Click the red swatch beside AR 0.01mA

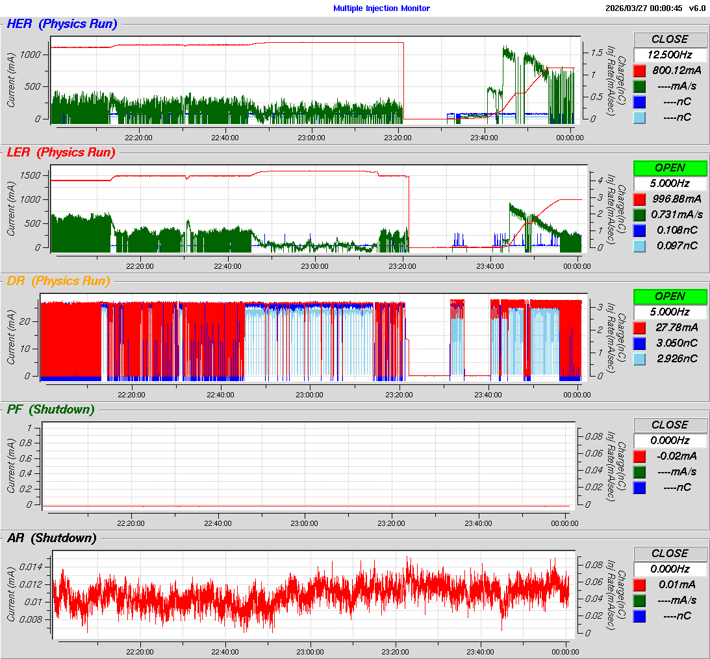pos(639,584)
